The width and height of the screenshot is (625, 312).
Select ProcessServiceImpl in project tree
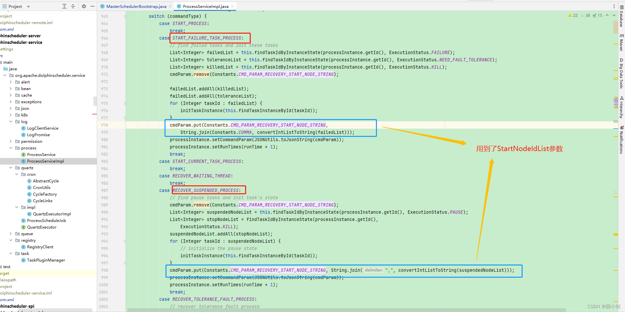pos(46,161)
